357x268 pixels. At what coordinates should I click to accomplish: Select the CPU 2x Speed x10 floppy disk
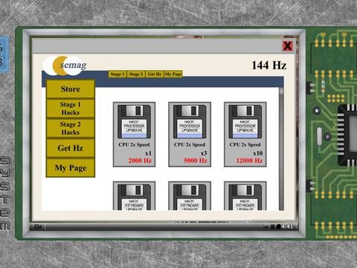[x=245, y=134]
